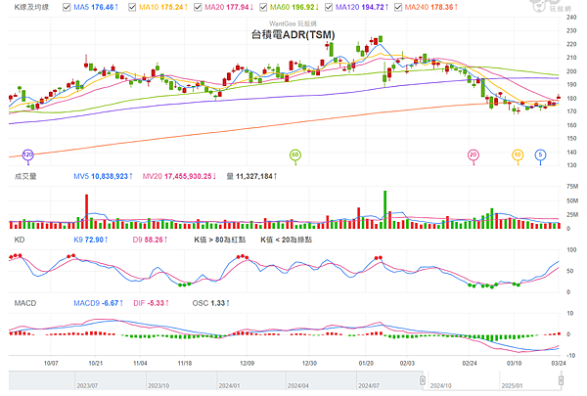
Task: Click the MA10 175.24 value label
Action: click(x=163, y=7)
